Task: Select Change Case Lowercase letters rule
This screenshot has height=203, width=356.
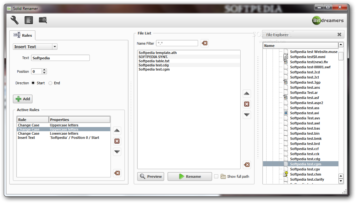Action: pyautogui.click(x=64, y=134)
